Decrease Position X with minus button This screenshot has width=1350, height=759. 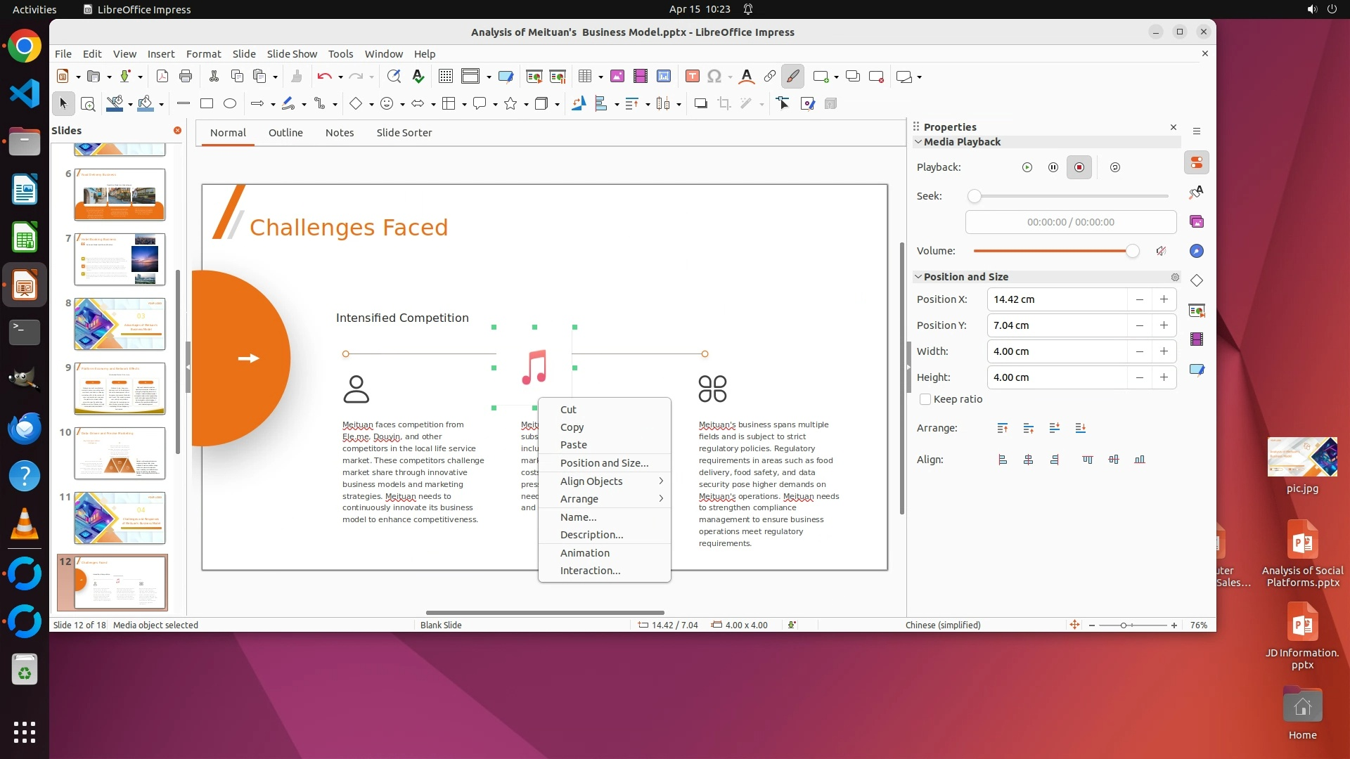pyautogui.click(x=1139, y=299)
